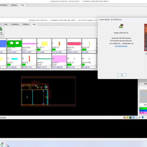This screenshot has height=147, width=147.
Task: Expand options arrow for part 52-47-16
Action: (95, 50)
